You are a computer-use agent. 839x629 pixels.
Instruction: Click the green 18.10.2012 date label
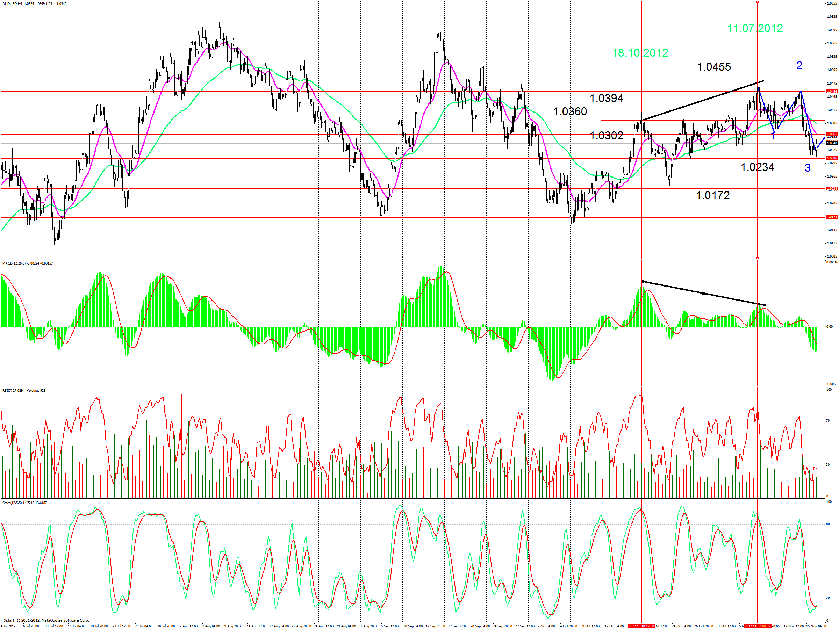640,53
